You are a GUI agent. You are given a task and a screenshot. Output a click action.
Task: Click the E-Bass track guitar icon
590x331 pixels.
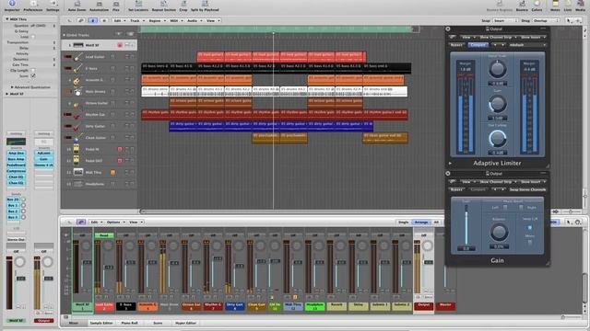77,68
